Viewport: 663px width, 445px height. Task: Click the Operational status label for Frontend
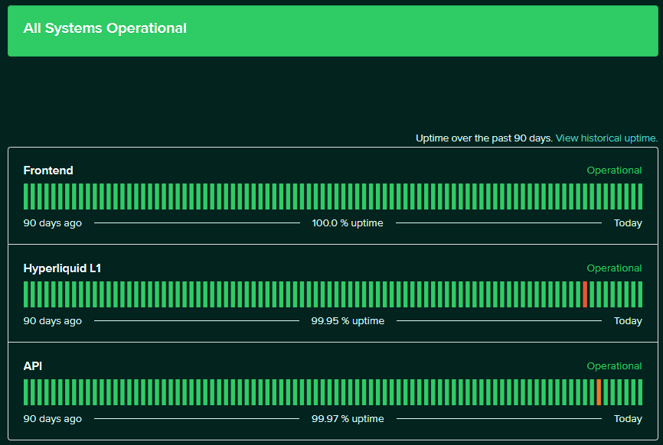click(614, 170)
